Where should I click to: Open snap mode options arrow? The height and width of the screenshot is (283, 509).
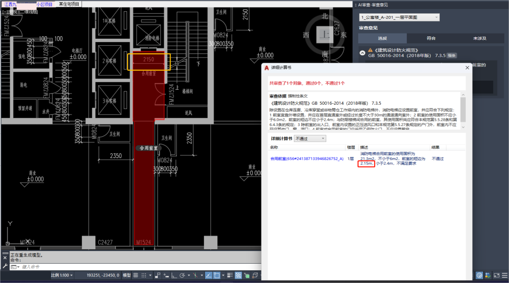(x=150, y=275)
